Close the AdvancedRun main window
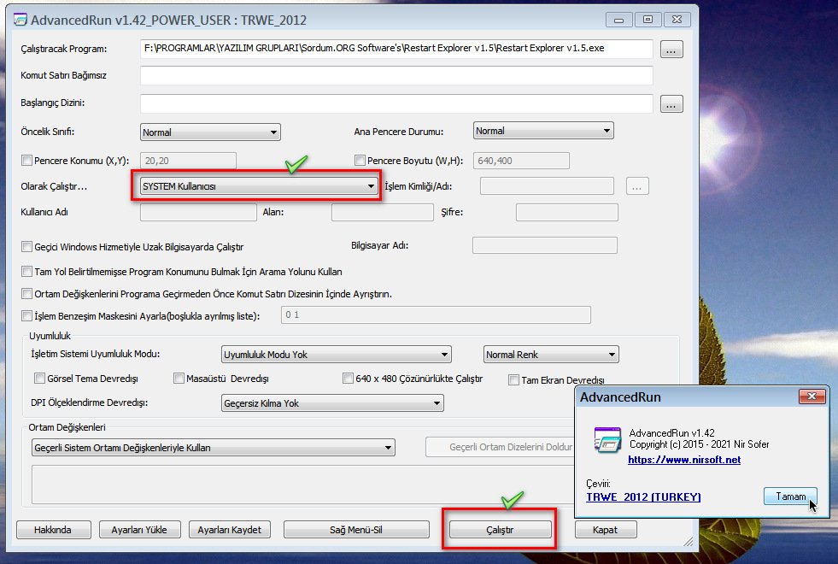This screenshot has height=564, width=838. coord(677,20)
